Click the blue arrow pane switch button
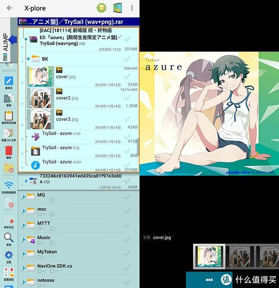The image size is (279, 288). [13, 40]
